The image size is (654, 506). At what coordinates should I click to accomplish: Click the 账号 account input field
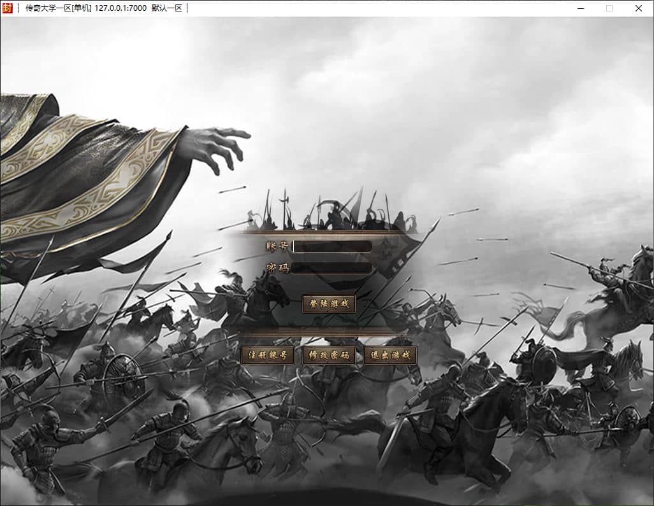(332, 246)
